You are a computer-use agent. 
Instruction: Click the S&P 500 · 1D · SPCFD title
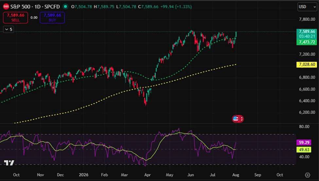coord(35,7)
